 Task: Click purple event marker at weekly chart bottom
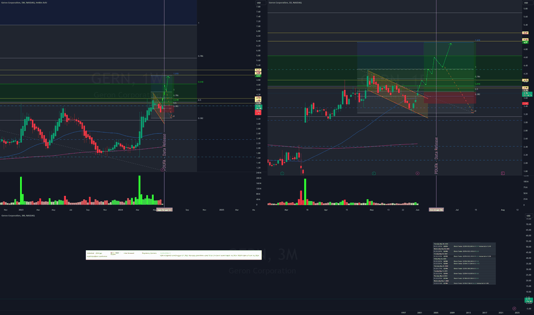tap(162, 170)
